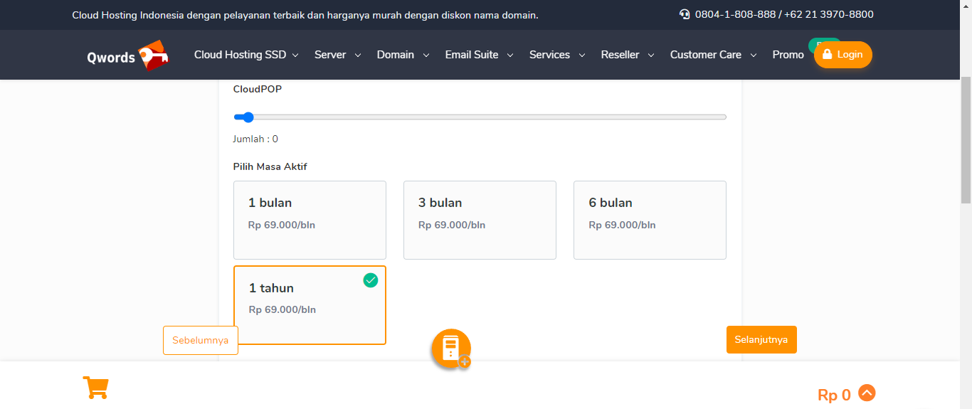The width and height of the screenshot is (972, 409).
Task: Expand the Domain dropdown menu
Action: point(403,55)
